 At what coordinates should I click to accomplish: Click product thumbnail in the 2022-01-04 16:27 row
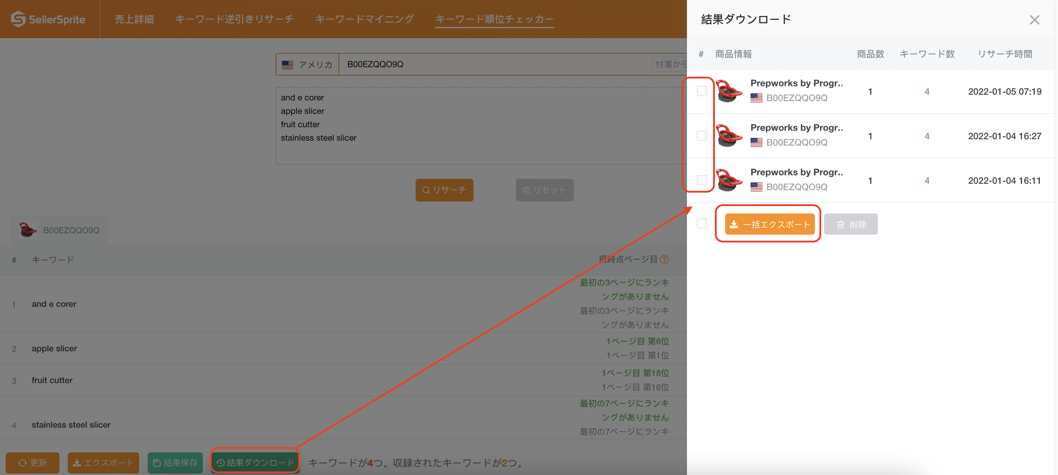click(729, 136)
